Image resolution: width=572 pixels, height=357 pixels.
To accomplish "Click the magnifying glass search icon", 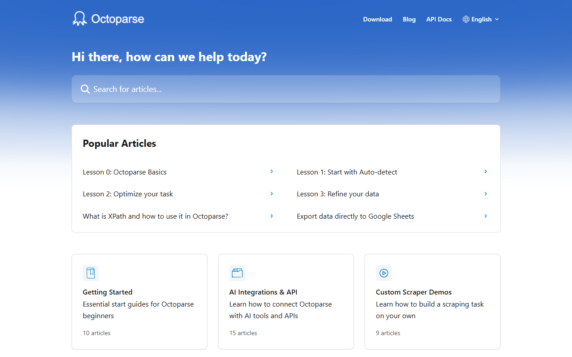I will point(85,89).
